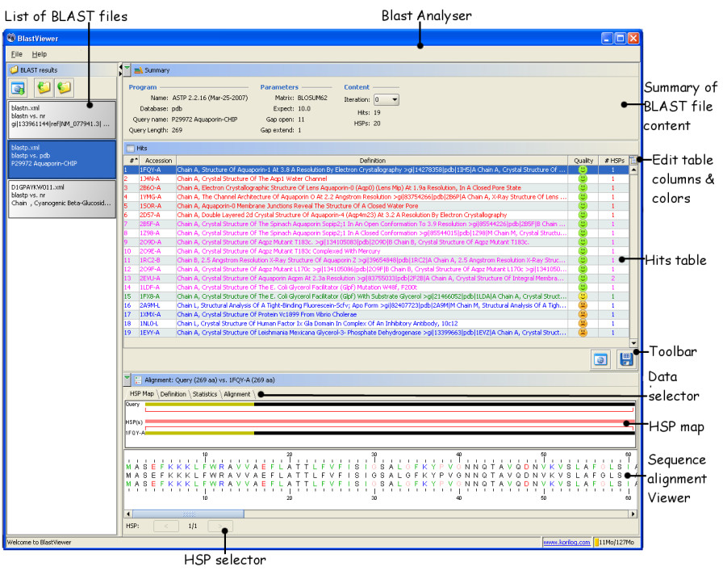Click the green smiley for hit 2EVU-A

tap(583, 279)
